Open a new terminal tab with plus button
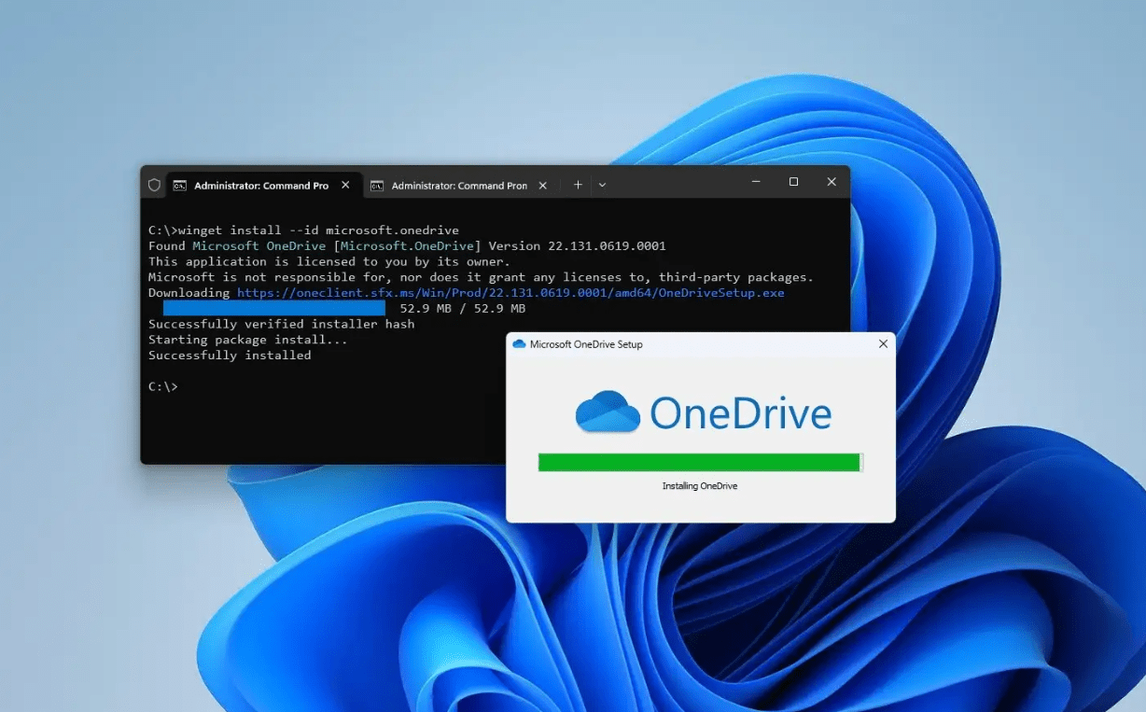 [x=578, y=185]
